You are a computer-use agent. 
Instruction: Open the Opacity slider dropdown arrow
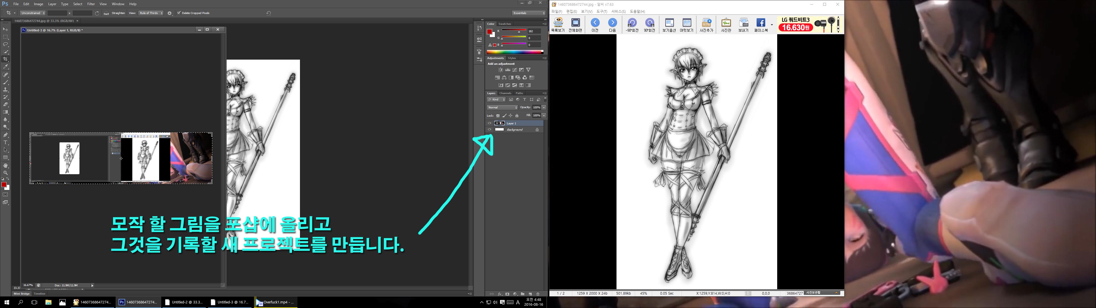[x=544, y=108]
